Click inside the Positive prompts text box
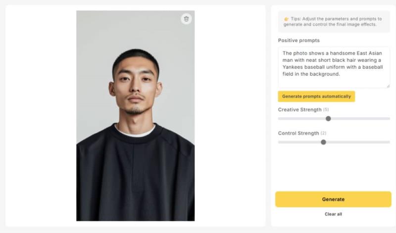 pyautogui.click(x=334, y=67)
